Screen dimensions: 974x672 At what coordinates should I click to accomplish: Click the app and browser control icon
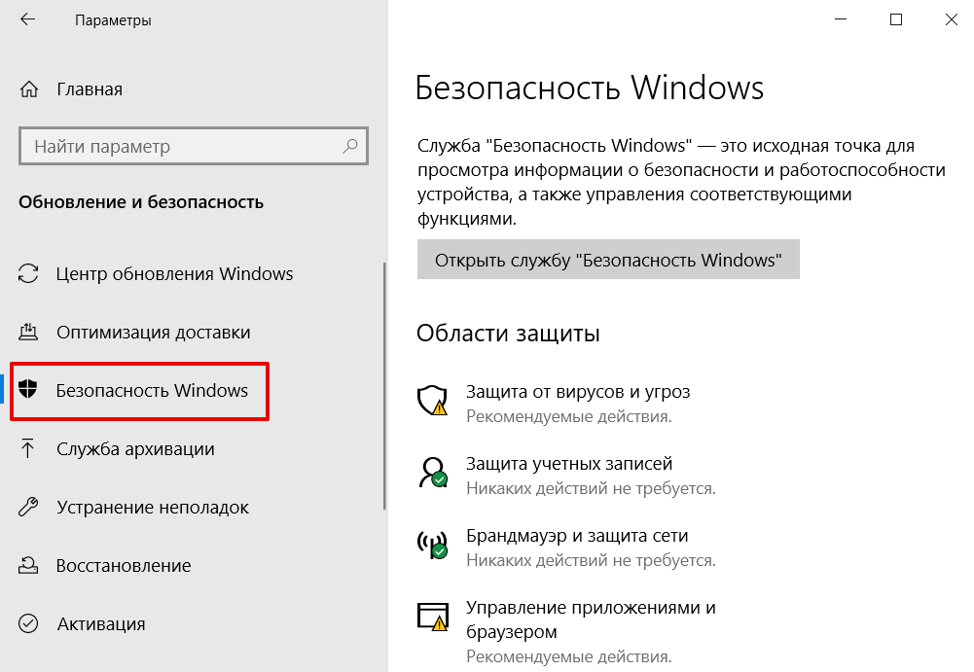(432, 617)
